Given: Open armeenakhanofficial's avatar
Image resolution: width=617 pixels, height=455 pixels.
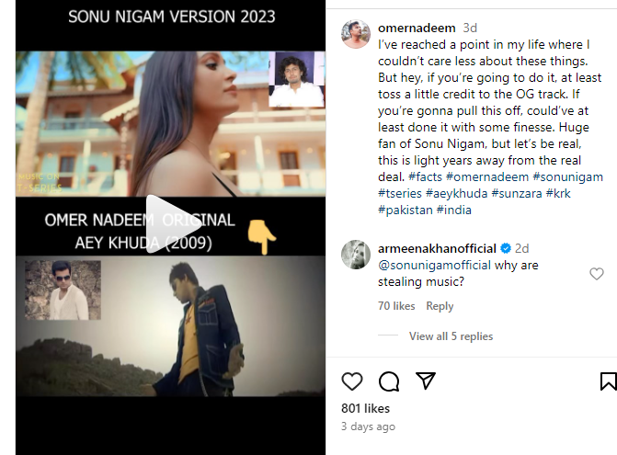Looking at the screenshot, I should [356, 255].
